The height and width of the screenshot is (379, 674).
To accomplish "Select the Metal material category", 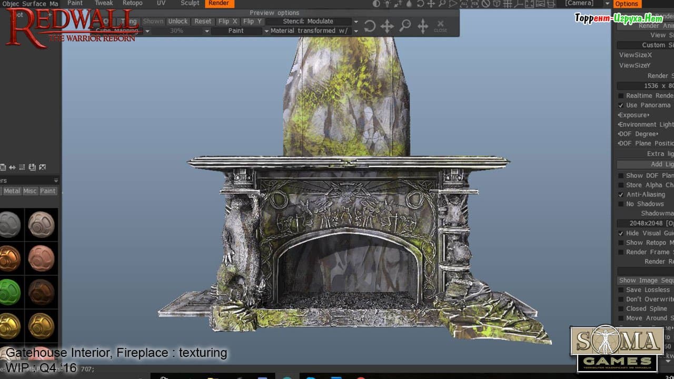I will (x=12, y=191).
